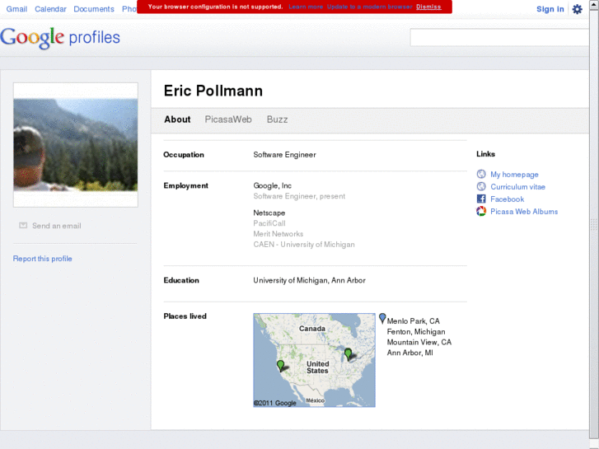599x449 pixels.
Task: Open the PicasaWeb tab
Action: coord(228,119)
